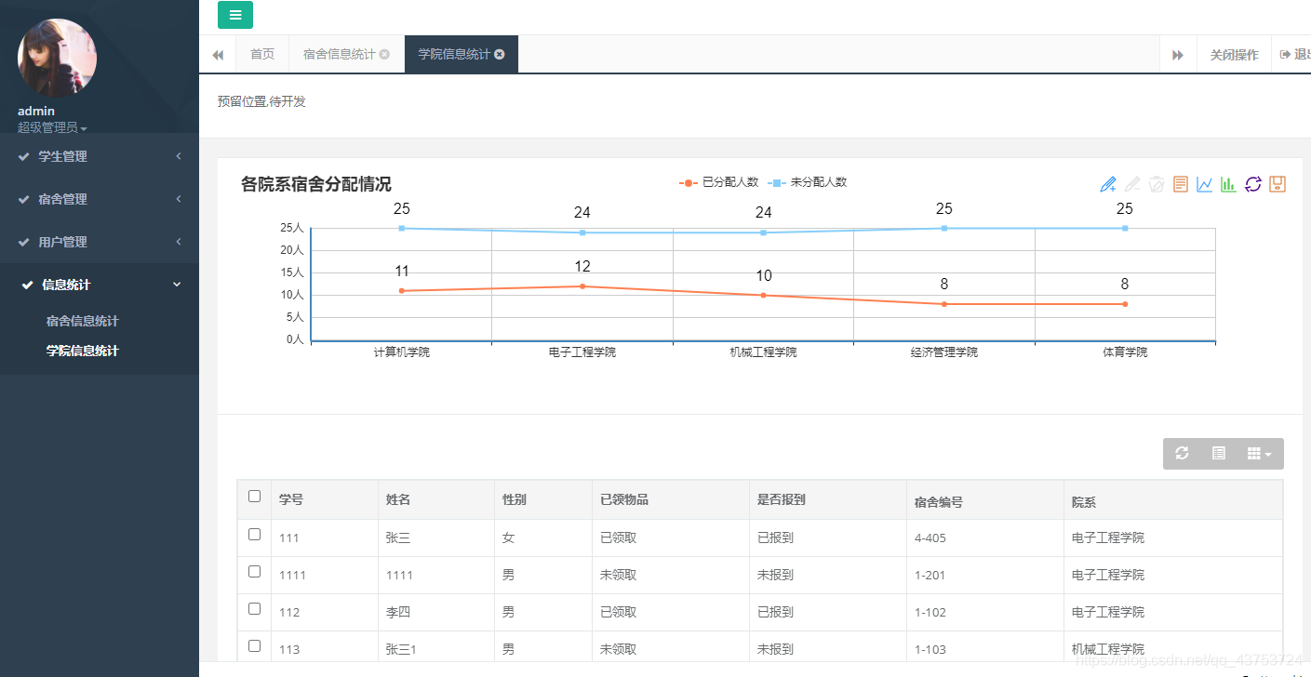Open the chart data view icon
The height and width of the screenshot is (677, 1311).
1180,184
